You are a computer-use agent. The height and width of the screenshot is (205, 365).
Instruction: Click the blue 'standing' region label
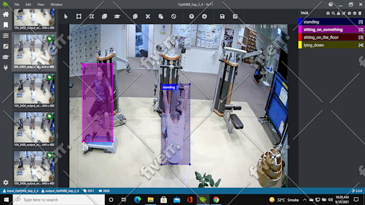tap(169, 87)
